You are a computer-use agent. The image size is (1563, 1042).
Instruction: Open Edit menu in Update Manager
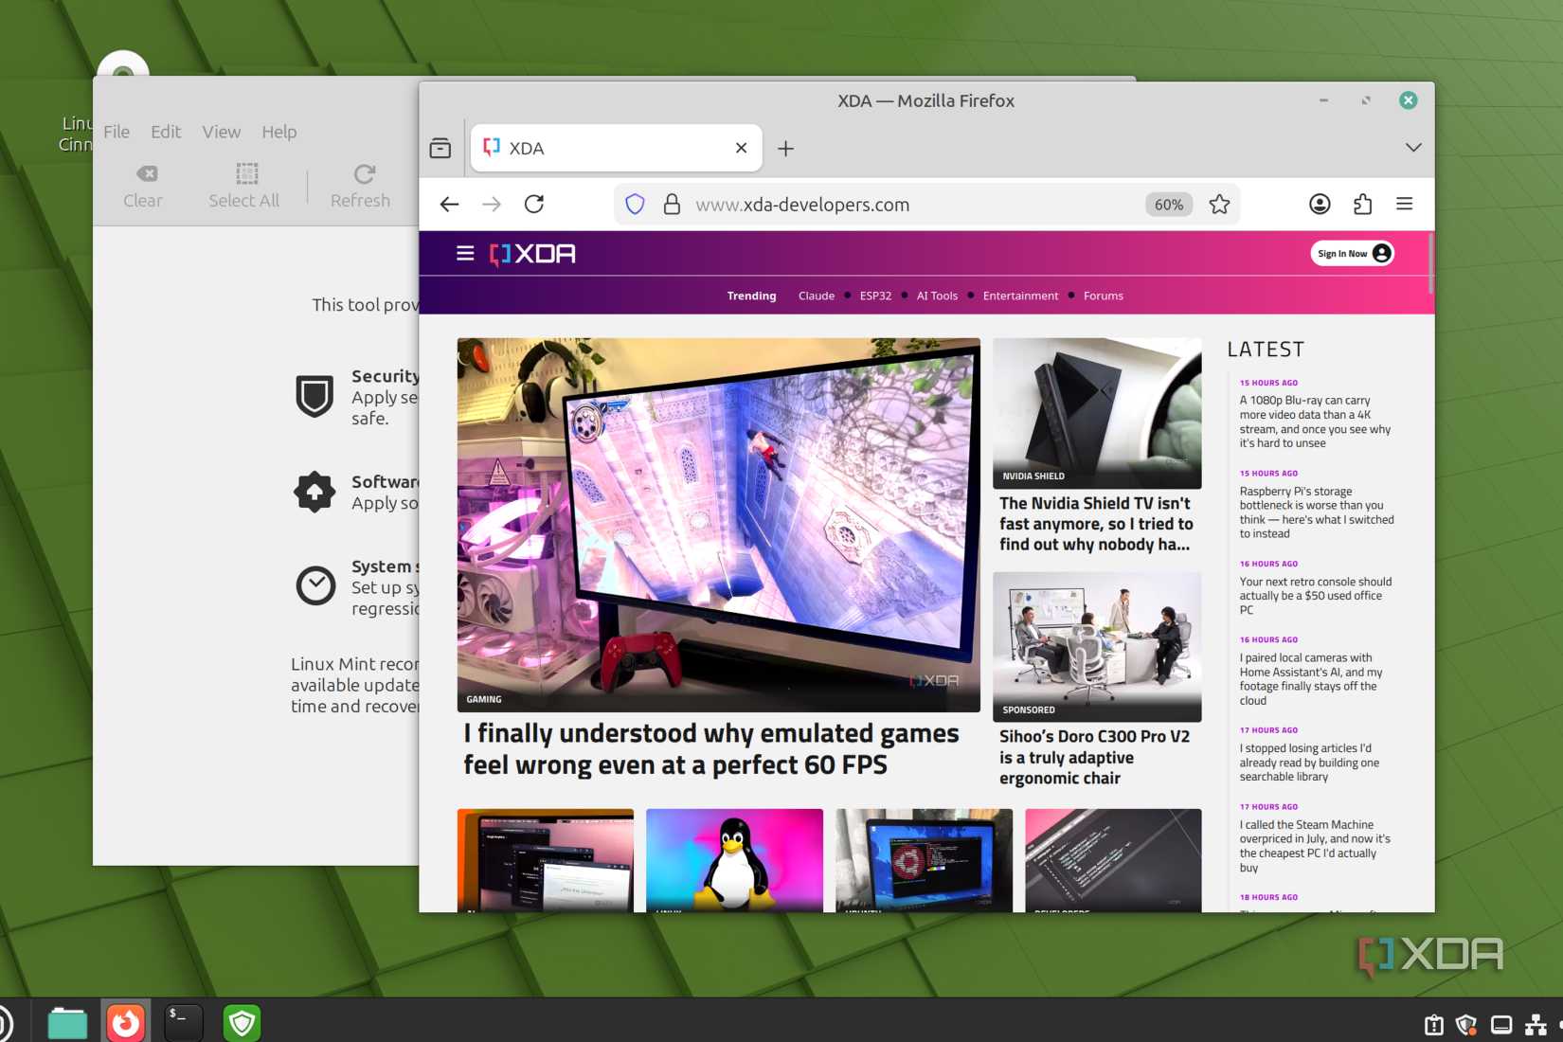click(166, 132)
